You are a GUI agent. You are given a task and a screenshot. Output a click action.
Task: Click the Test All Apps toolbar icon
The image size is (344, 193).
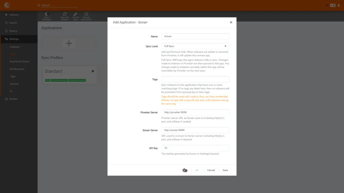75,16
